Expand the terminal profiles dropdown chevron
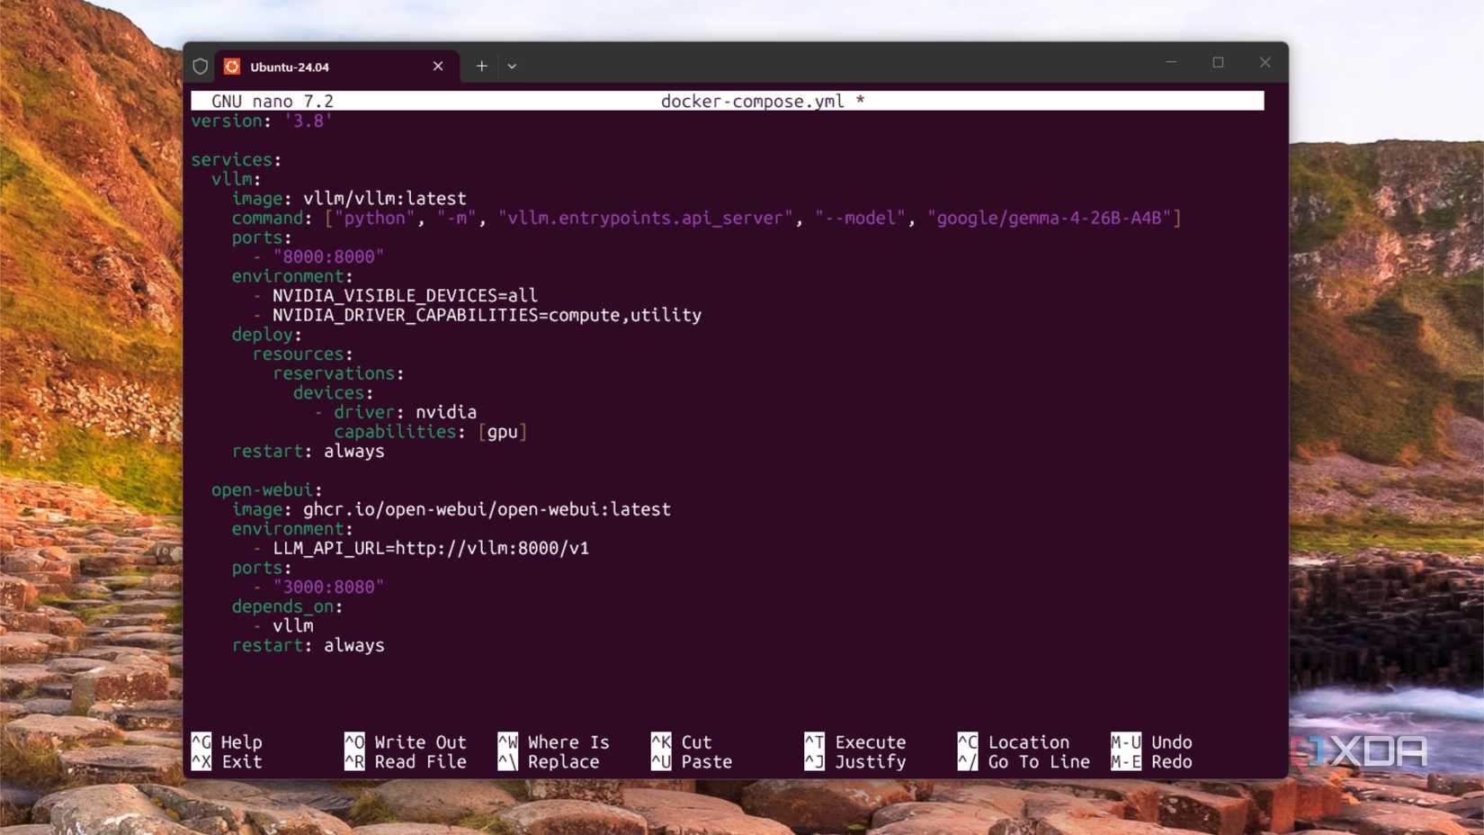 (512, 66)
